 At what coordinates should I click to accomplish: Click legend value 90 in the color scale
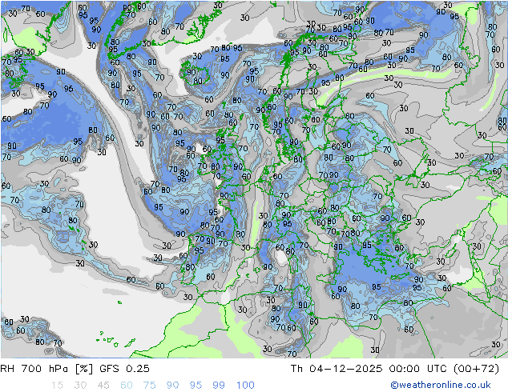(172, 386)
